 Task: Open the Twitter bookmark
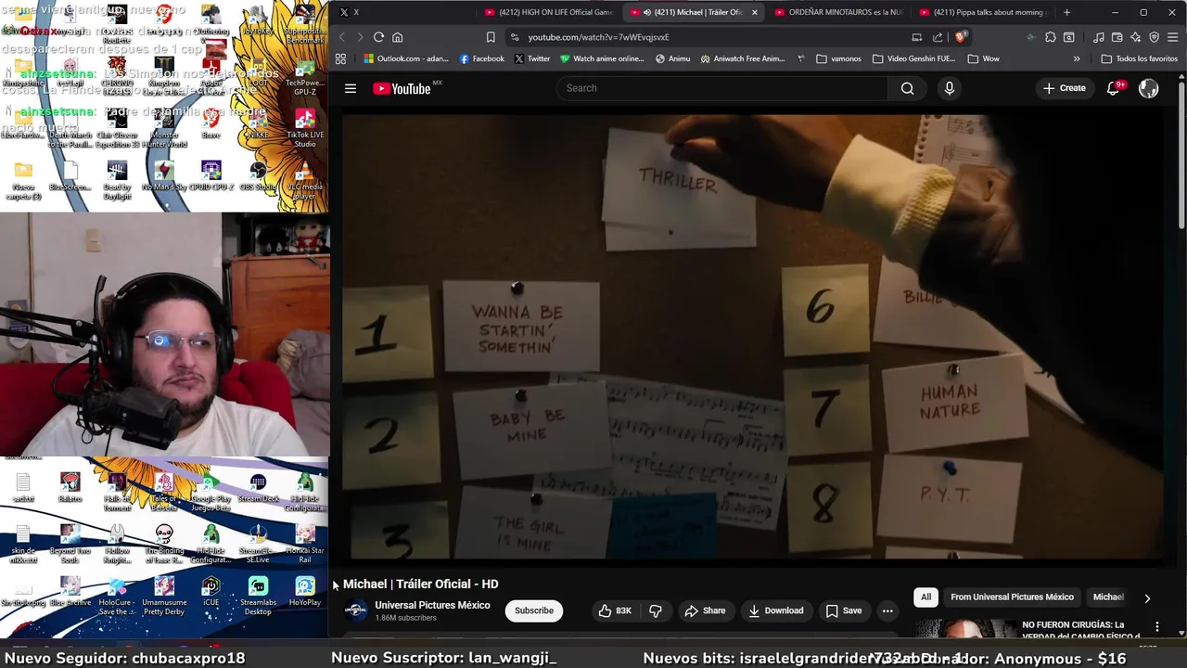[x=532, y=58]
